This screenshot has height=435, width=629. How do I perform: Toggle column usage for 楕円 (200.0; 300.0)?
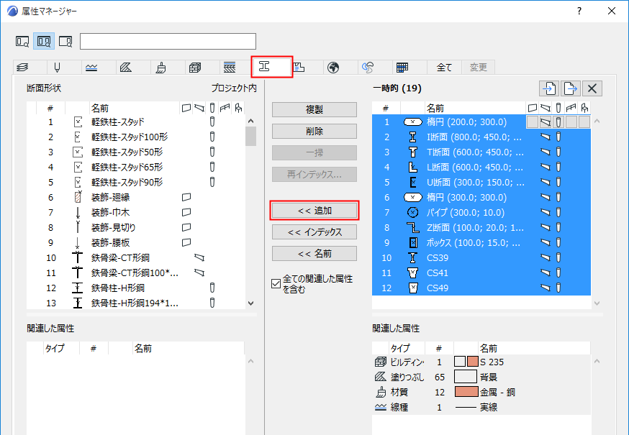tap(558, 122)
